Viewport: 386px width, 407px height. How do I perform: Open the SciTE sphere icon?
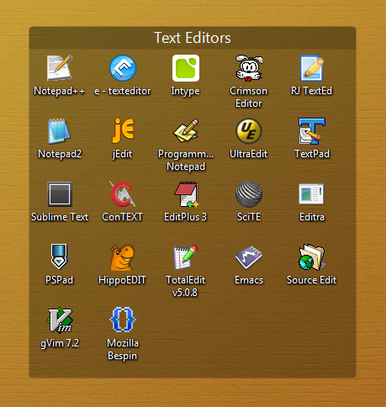[249, 194]
